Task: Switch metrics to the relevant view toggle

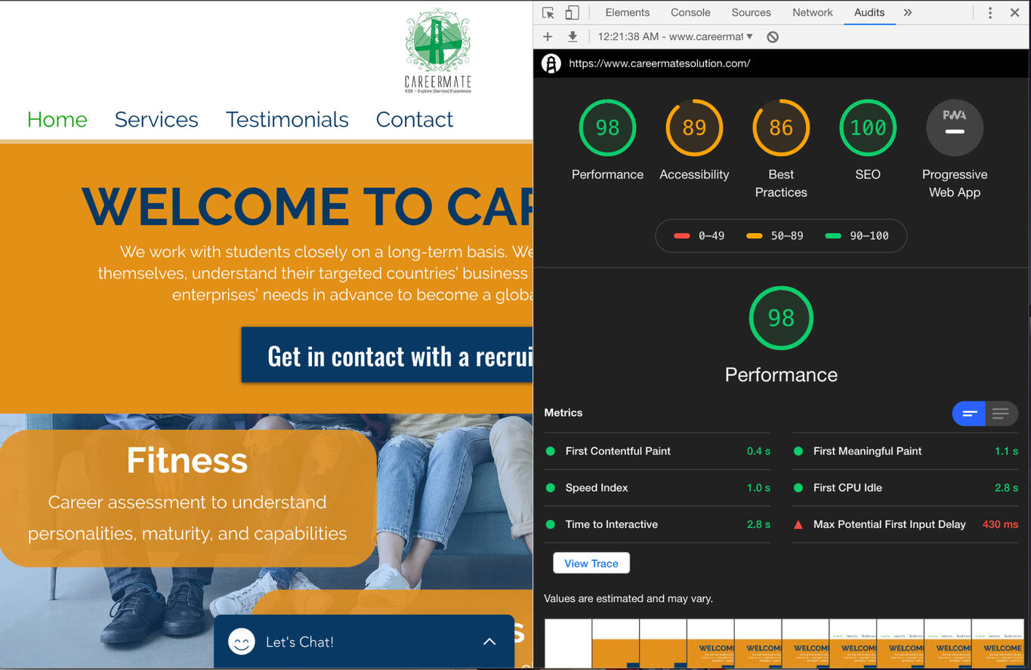Action: tap(969, 413)
